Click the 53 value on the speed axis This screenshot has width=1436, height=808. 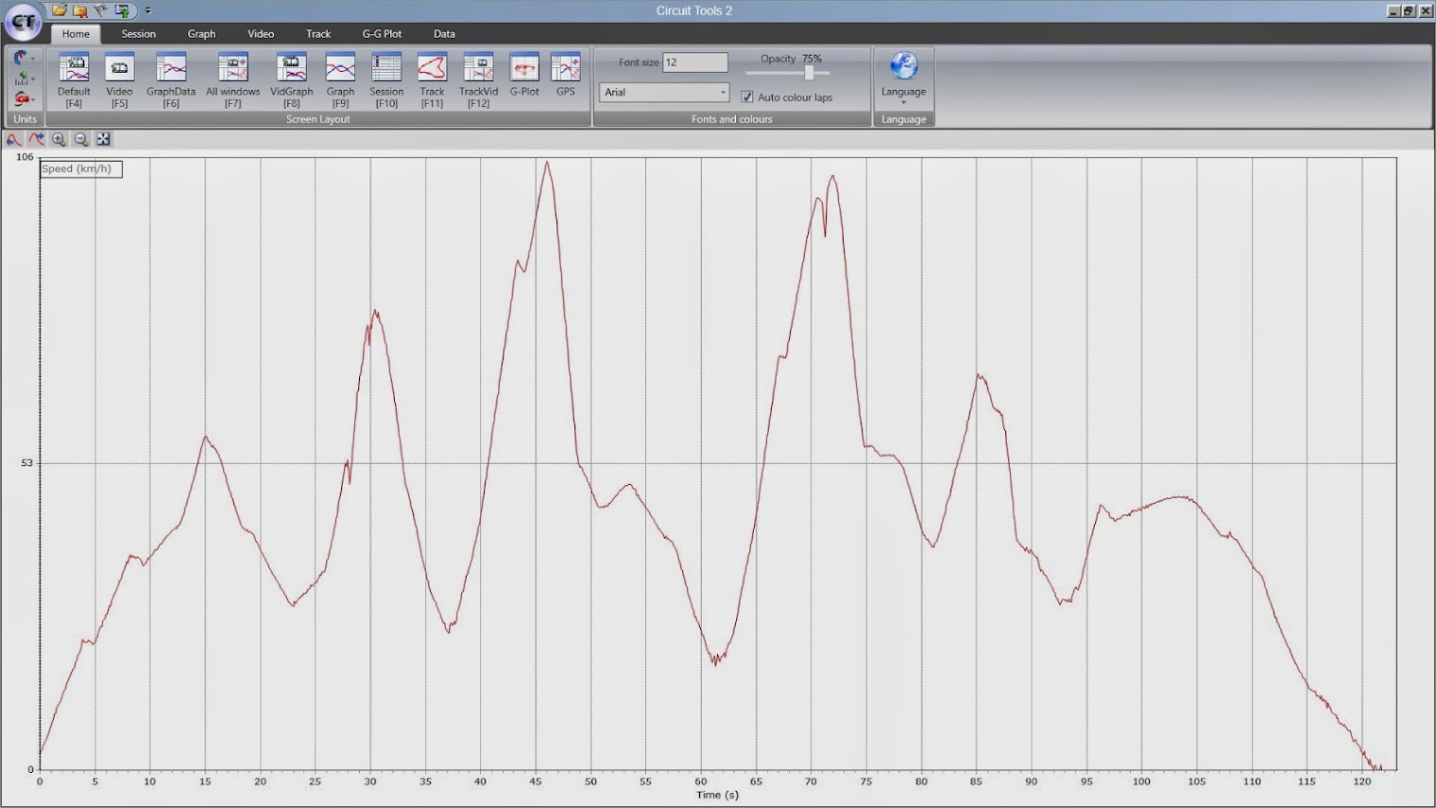(27, 463)
